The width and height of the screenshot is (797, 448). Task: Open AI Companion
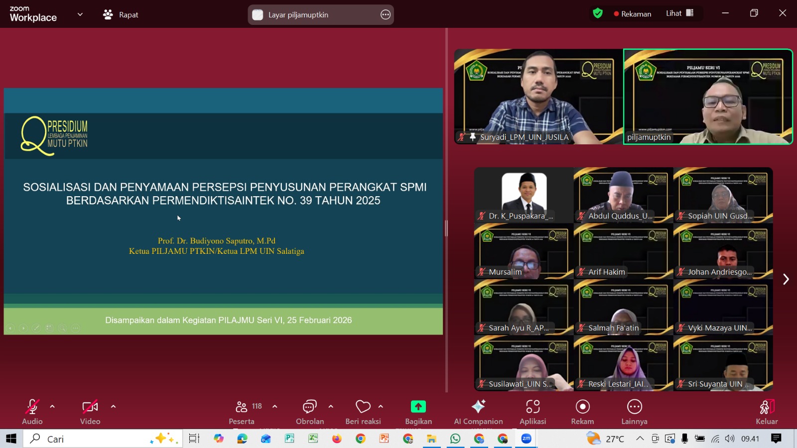(x=478, y=407)
